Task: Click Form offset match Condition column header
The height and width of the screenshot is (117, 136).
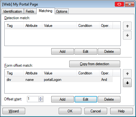Action: point(88,73)
